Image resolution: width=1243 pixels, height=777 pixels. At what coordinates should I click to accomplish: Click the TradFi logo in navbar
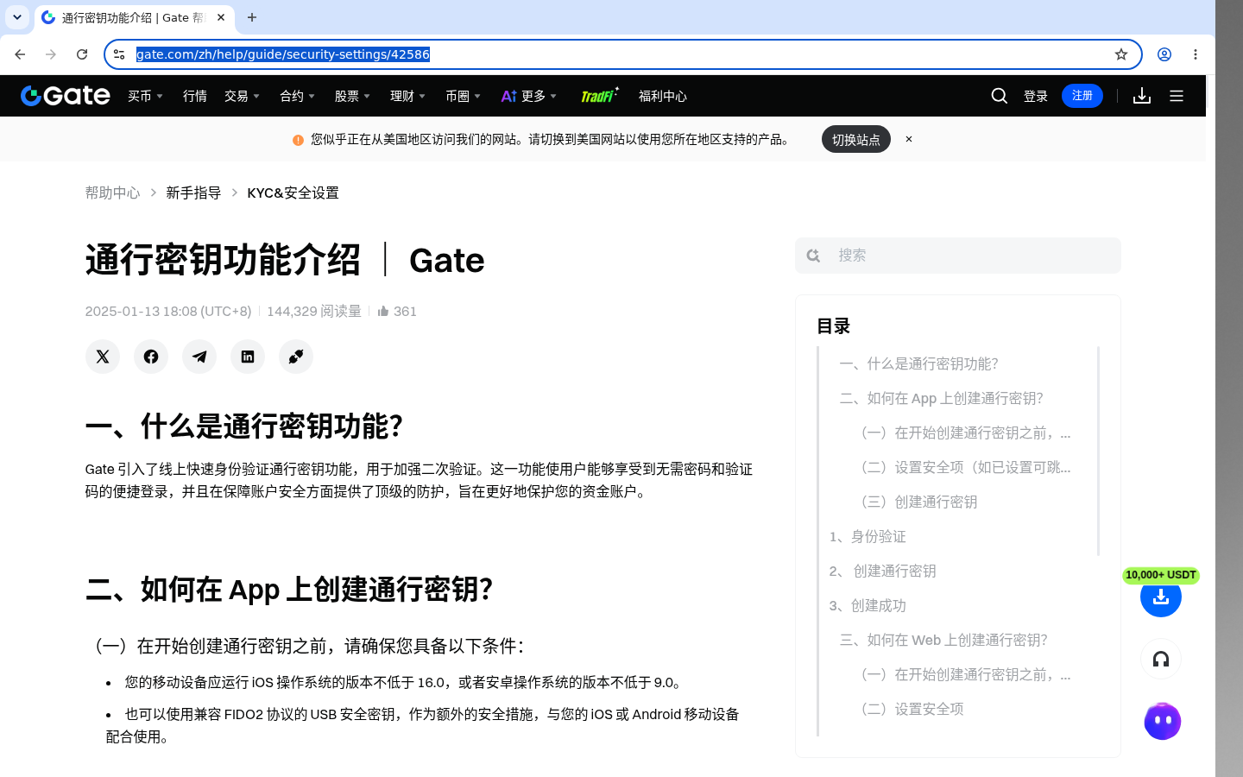(x=599, y=96)
